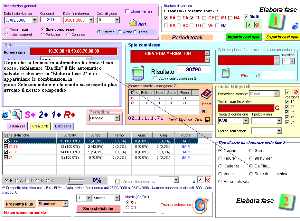Turn Matrix Off

tap(127, 207)
